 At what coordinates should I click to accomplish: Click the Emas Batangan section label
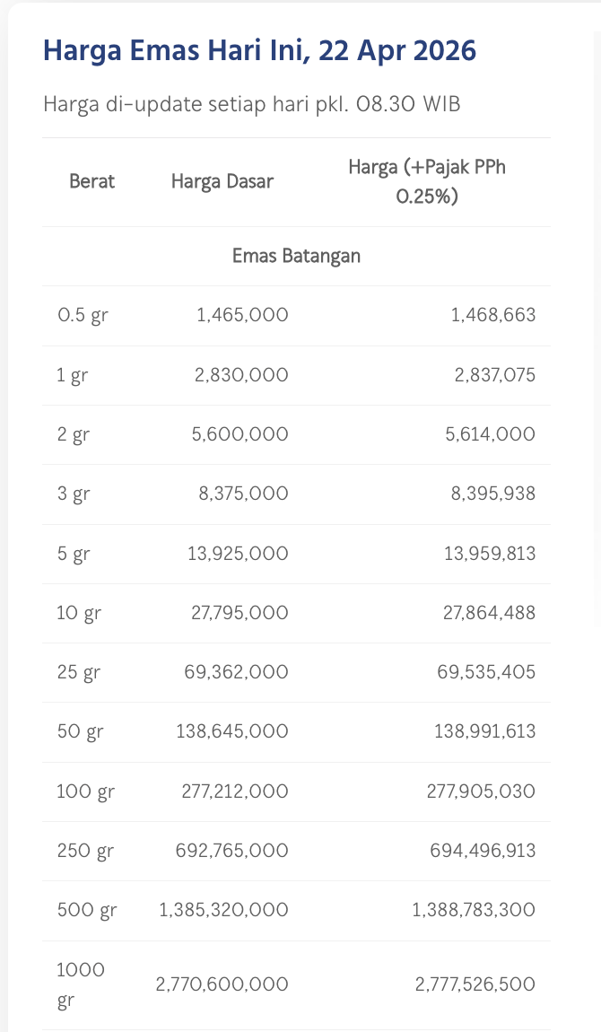click(x=296, y=256)
